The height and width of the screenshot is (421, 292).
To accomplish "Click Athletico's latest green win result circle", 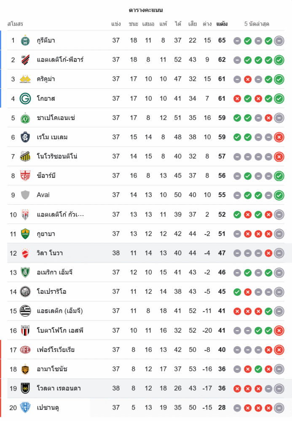I will coord(279,60).
